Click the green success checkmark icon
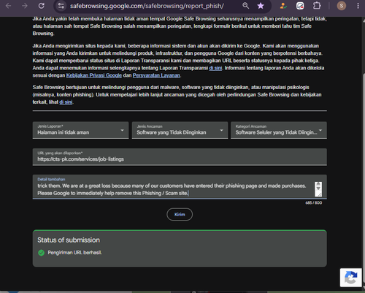The height and width of the screenshot is (293, 365). tap(42, 253)
